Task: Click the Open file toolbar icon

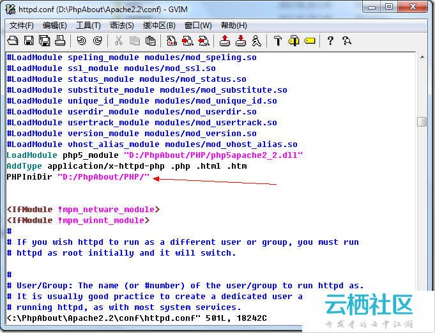Action: (x=13, y=41)
